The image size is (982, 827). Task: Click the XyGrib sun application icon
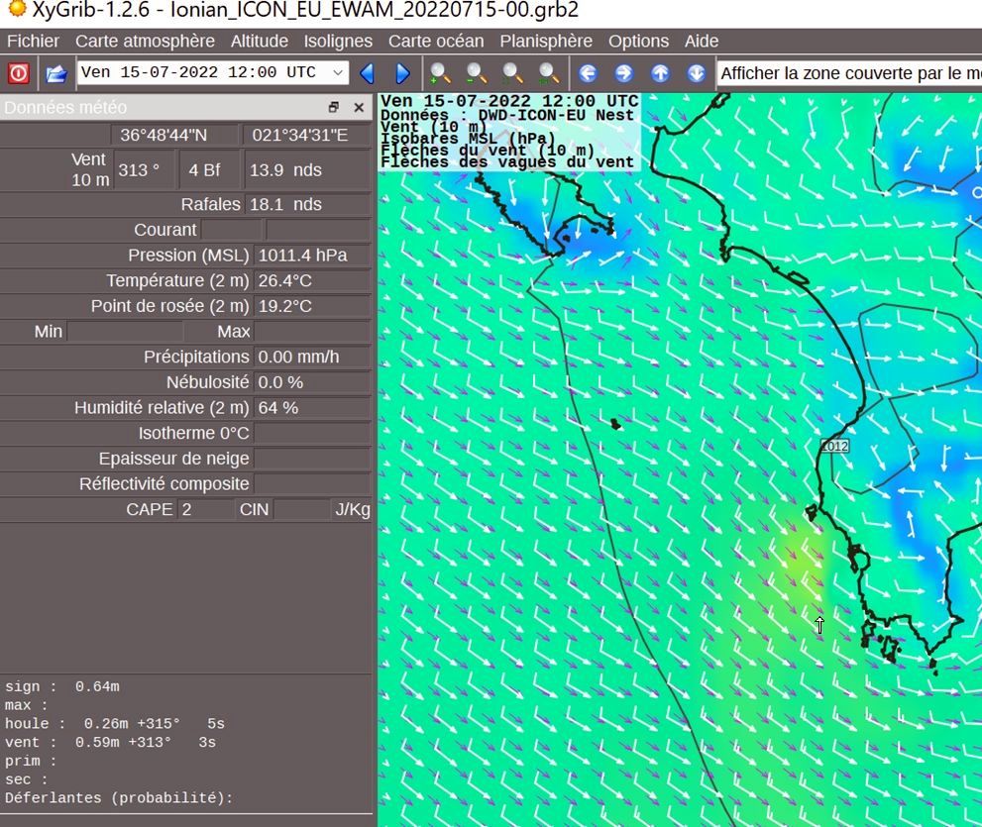17,9
